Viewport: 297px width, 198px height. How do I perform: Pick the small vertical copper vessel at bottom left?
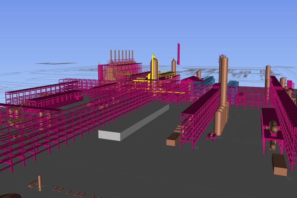(x=40, y=183)
